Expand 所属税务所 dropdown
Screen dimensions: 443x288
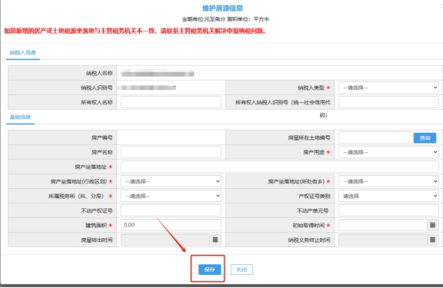[171, 196]
